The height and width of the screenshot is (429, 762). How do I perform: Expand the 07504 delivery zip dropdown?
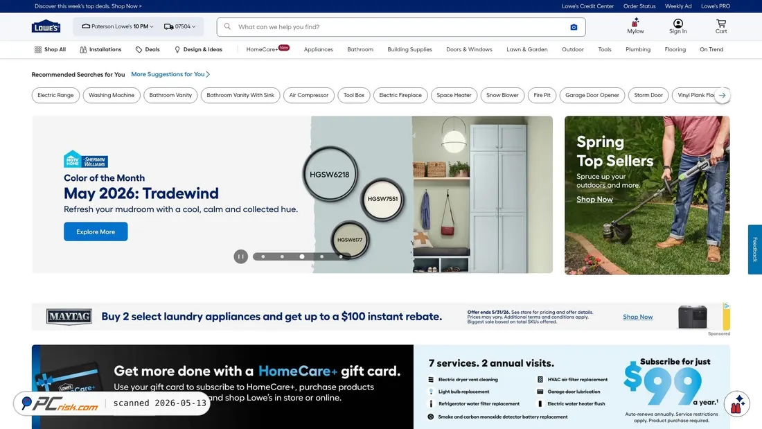point(180,27)
